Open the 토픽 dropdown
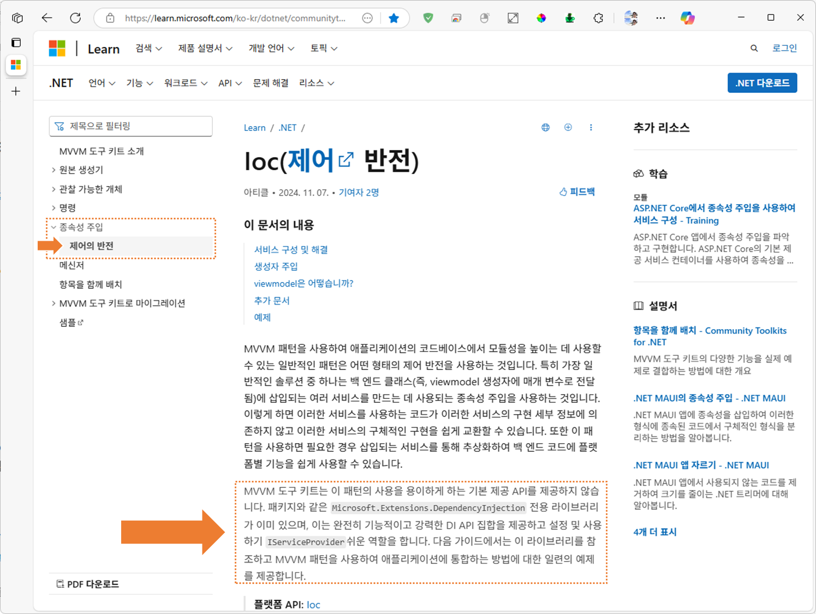Screen dimensions: 816x614 click(x=324, y=49)
